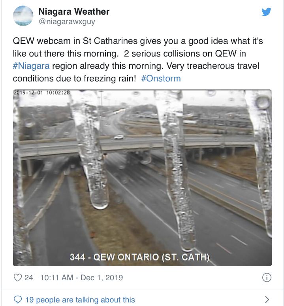Click the like count number 24
Image resolution: width=284 pixels, height=306 pixels.
29,278
